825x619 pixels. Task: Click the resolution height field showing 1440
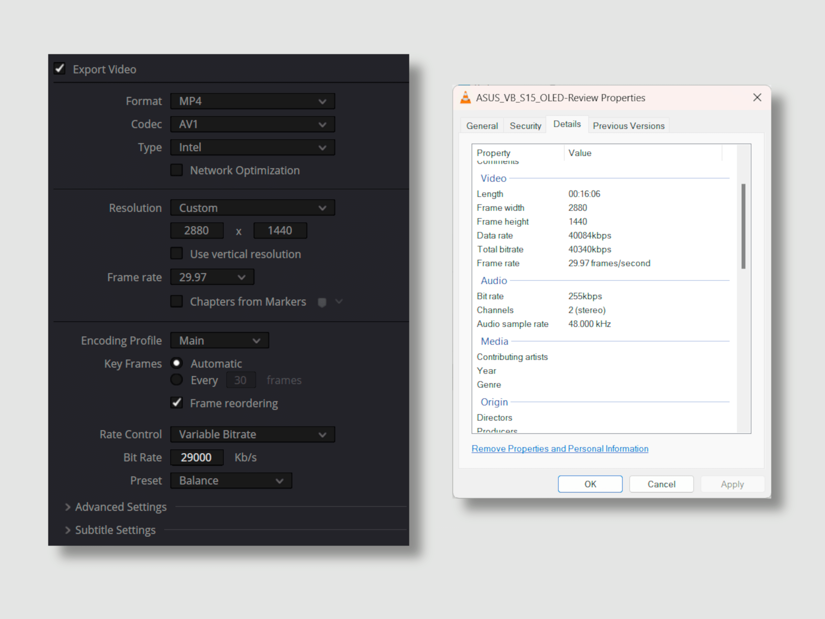(x=280, y=230)
